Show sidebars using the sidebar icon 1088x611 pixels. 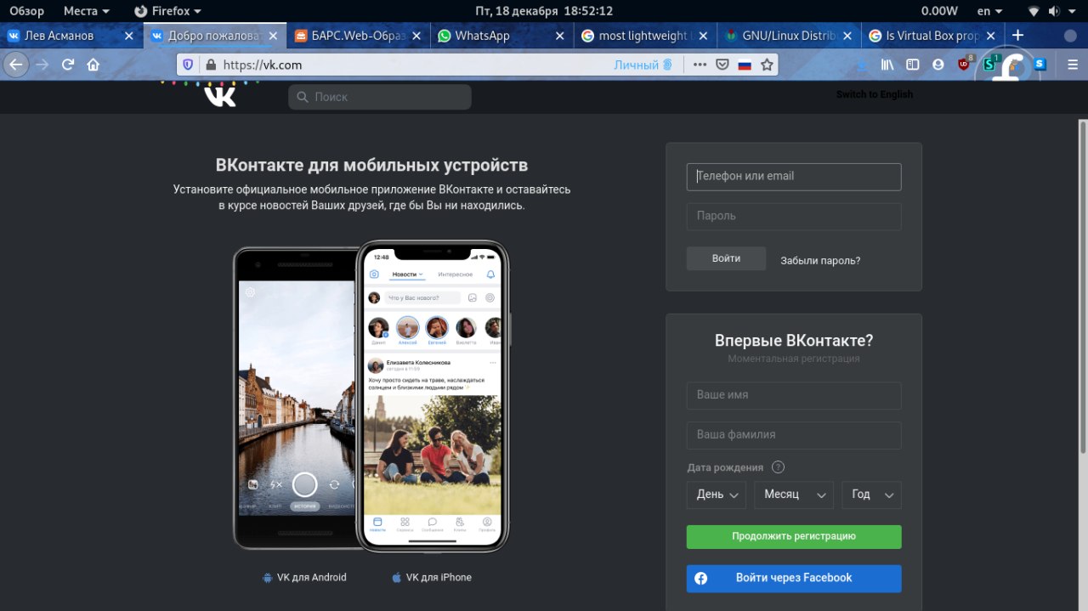click(x=912, y=65)
